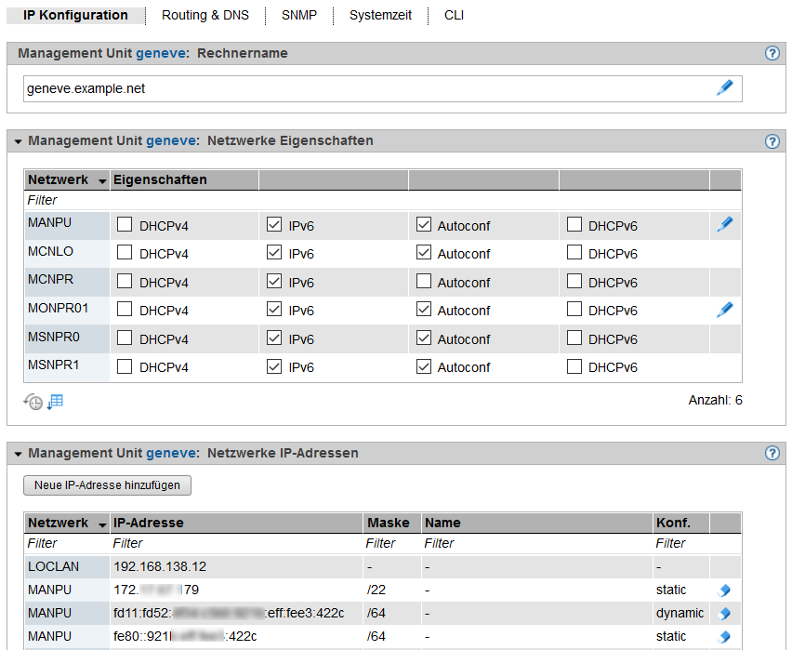Edit the MANPU network properties
This screenshot has width=792, height=650.
[x=724, y=225]
